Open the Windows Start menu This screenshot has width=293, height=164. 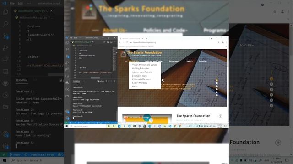click(x=66, y=126)
